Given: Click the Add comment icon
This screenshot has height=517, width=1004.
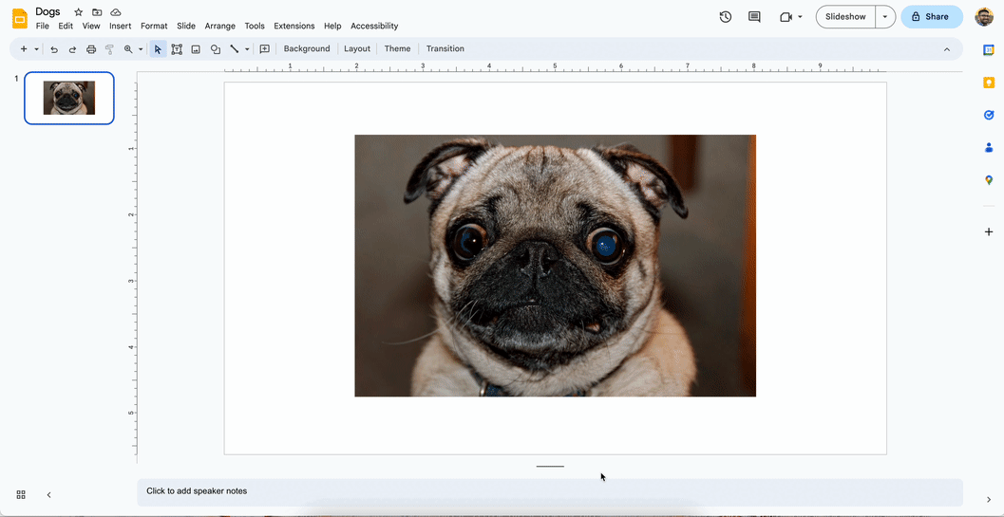Looking at the screenshot, I should (x=264, y=48).
